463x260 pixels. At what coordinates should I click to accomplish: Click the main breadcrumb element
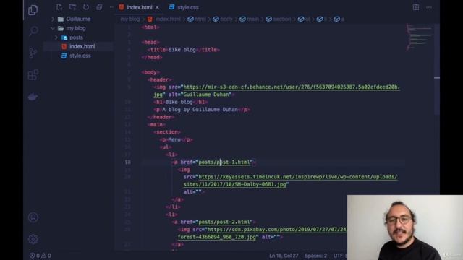249,19
